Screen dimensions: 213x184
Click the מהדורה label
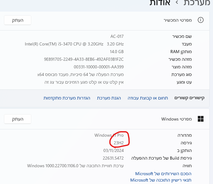(x=185, y=135)
